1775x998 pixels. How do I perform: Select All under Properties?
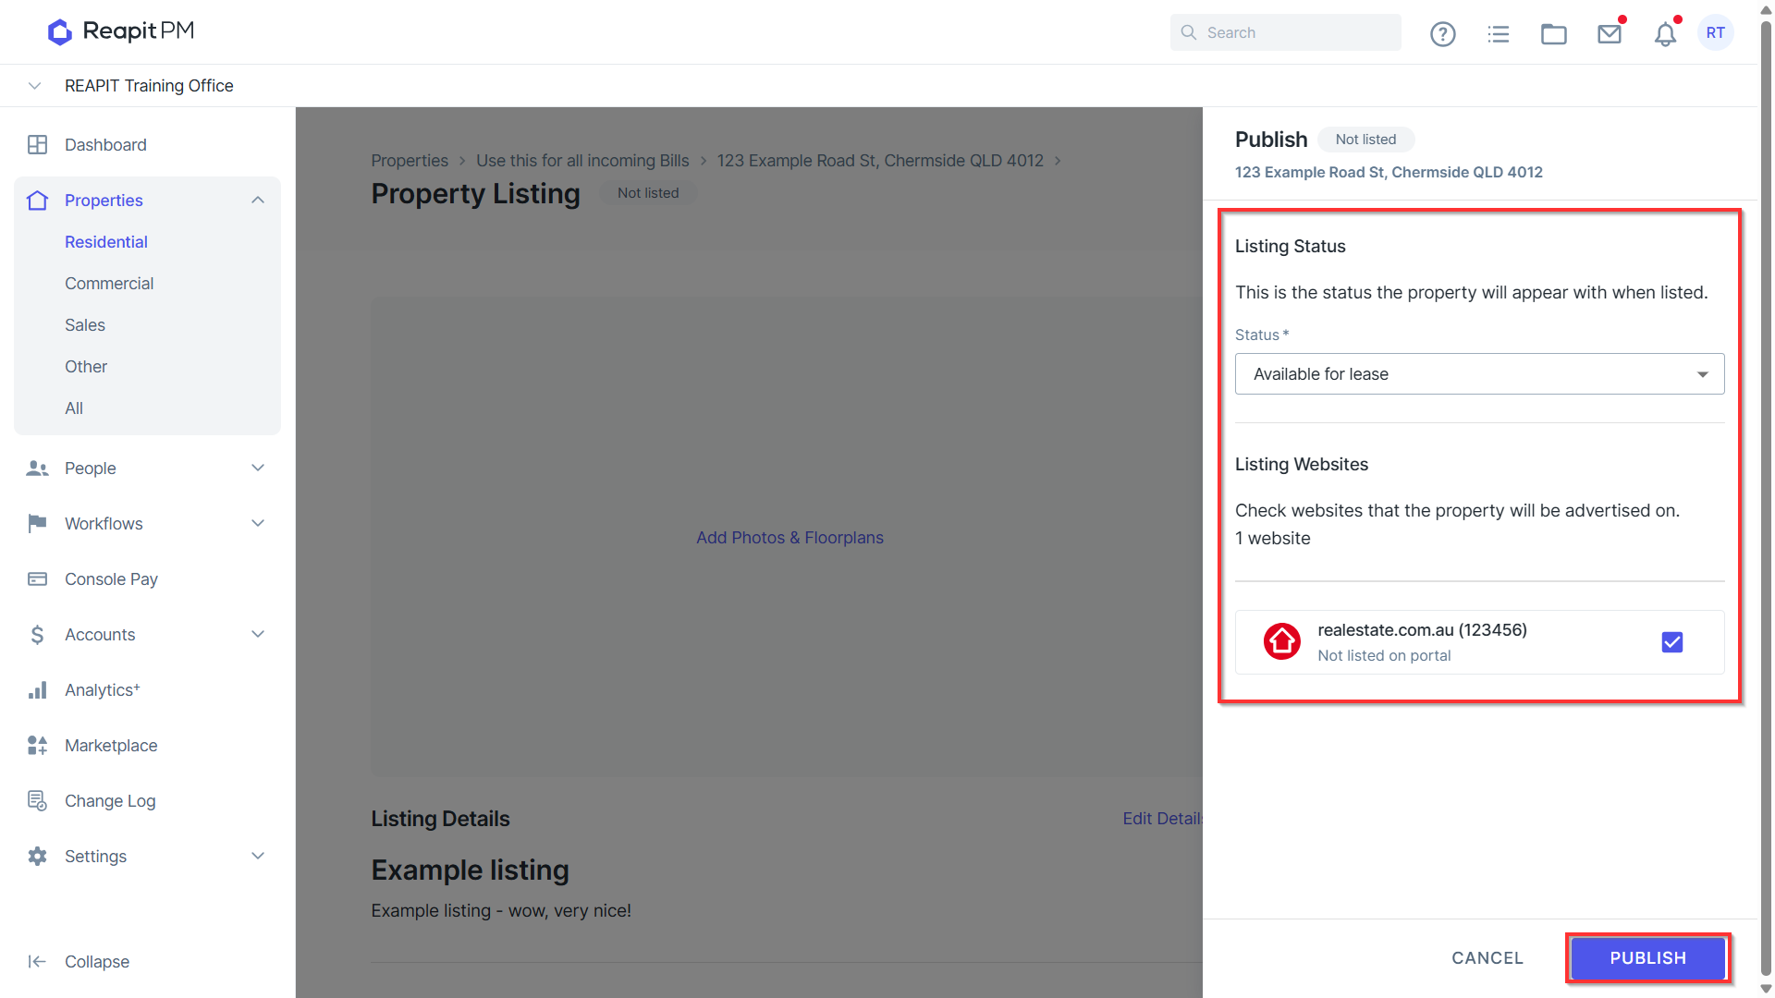(74, 408)
